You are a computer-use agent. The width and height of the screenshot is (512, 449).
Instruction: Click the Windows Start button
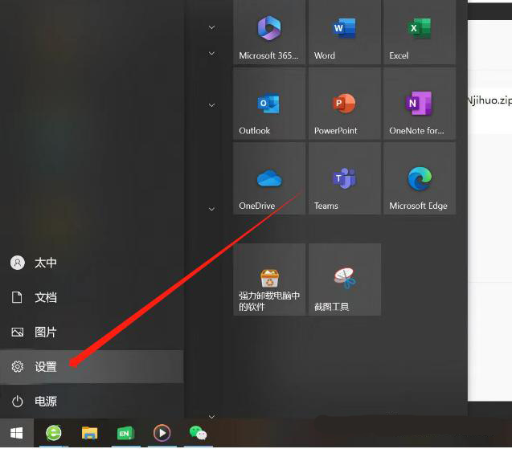[x=17, y=433]
